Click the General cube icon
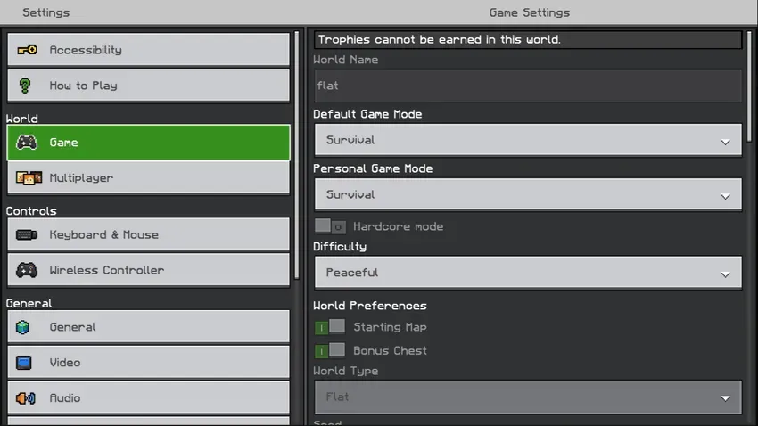758x426 pixels. click(x=22, y=327)
